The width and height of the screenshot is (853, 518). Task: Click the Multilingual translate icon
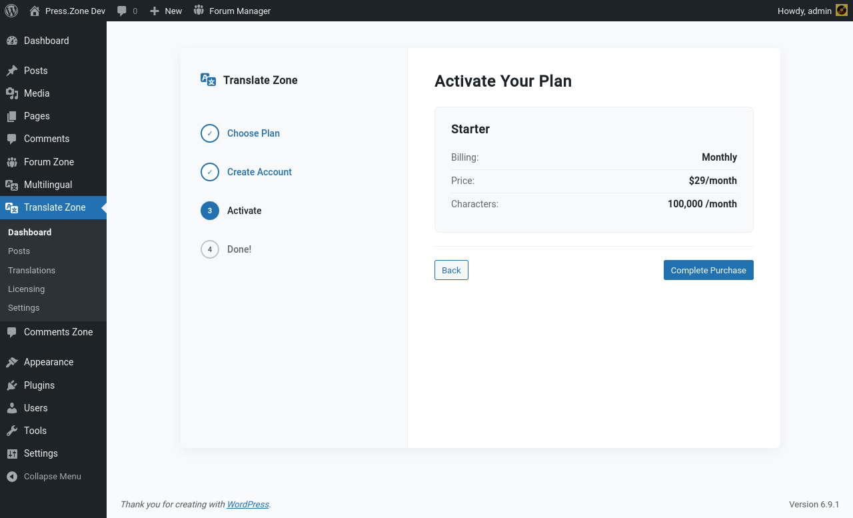coord(12,185)
